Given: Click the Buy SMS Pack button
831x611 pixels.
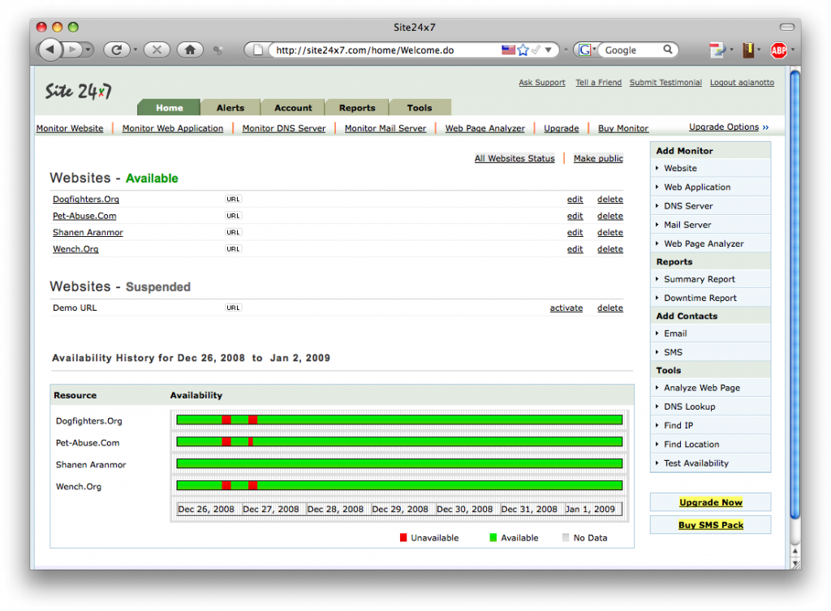Looking at the screenshot, I should click(710, 525).
